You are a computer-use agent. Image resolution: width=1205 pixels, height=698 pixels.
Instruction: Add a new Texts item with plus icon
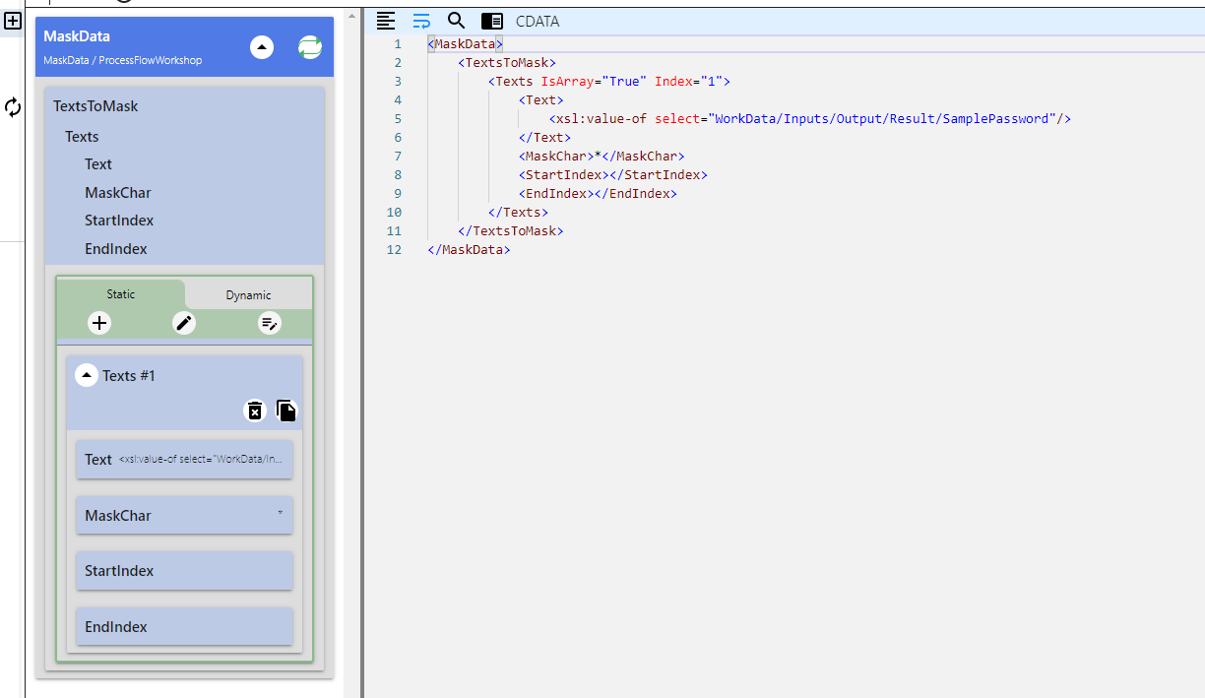pos(99,323)
